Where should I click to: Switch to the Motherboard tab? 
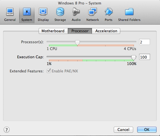coord(53,31)
